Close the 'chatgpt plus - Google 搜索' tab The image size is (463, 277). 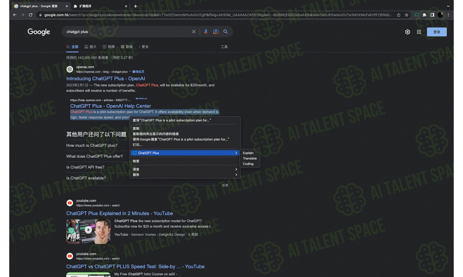(x=67, y=6)
